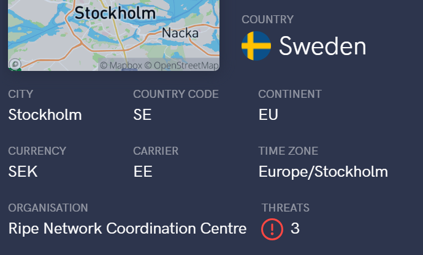This screenshot has width=423, height=255.
Task: Click the Stockholm label on the map
Action: (x=115, y=13)
